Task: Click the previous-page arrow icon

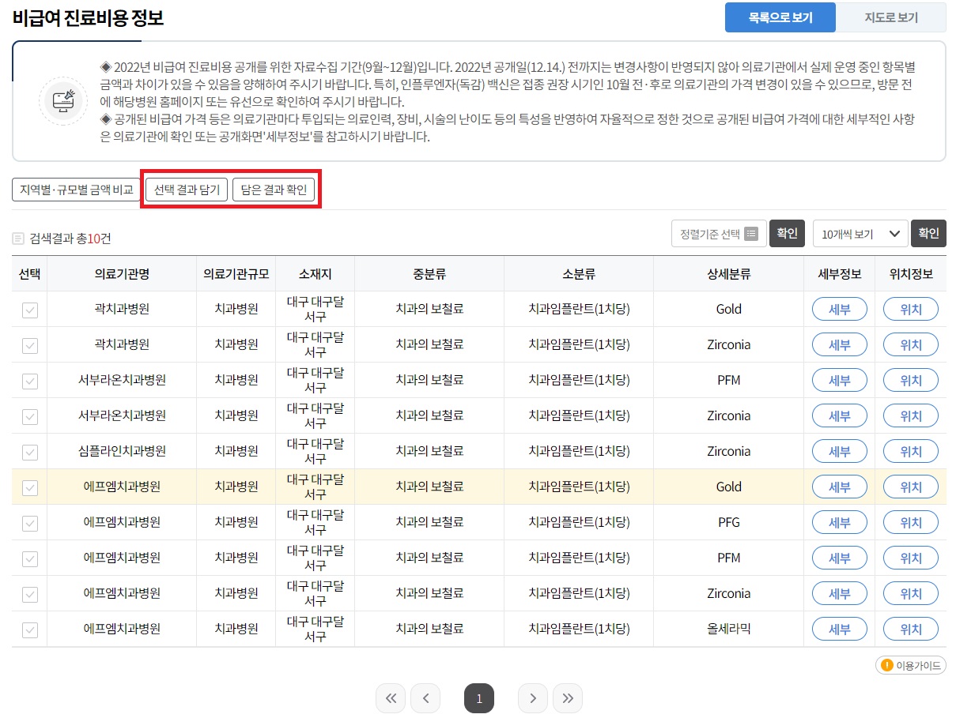Action: tap(426, 698)
